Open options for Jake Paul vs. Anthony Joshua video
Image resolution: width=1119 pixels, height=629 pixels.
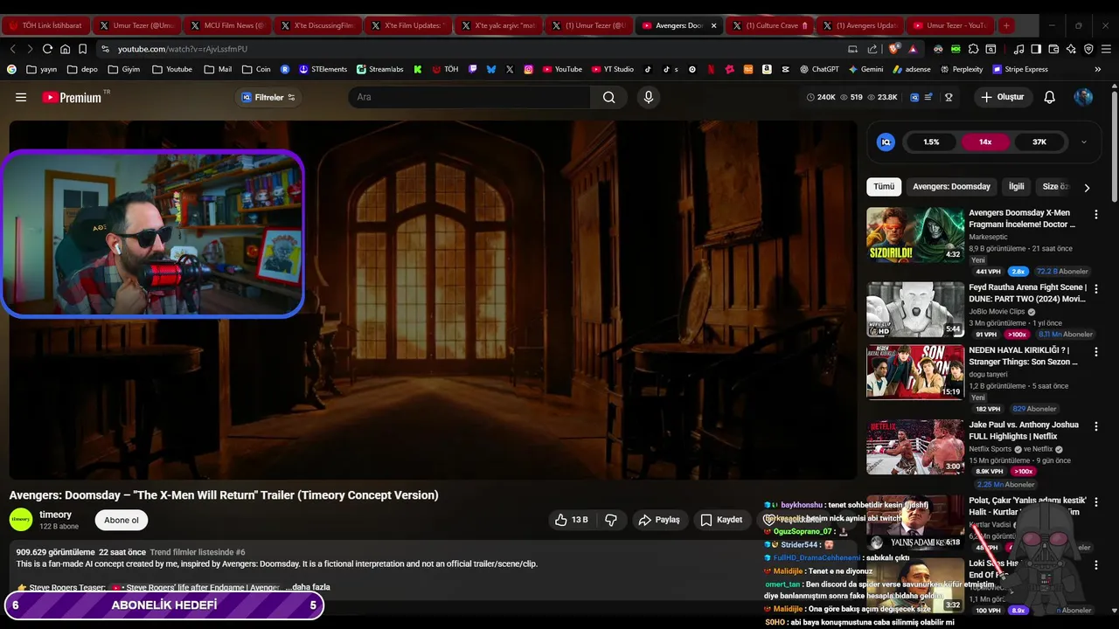pyautogui.click(x=1095, y=425)
